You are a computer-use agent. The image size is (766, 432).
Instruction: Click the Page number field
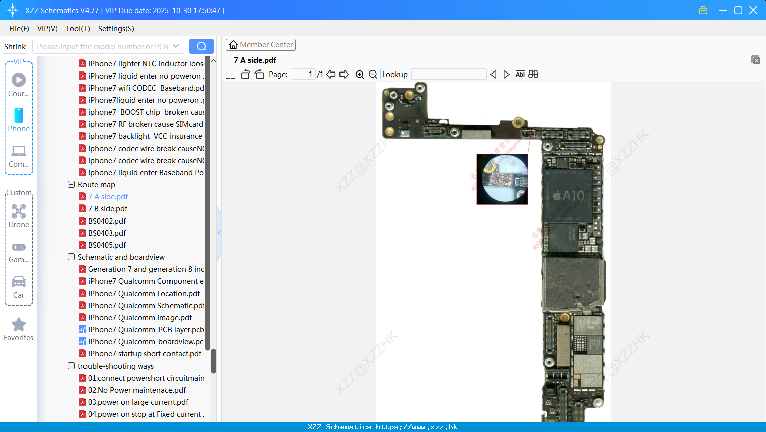(x=303, y=74)
